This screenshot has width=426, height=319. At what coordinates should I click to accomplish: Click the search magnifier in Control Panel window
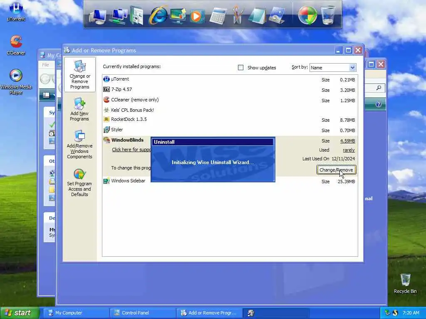(x=379, y=88)
